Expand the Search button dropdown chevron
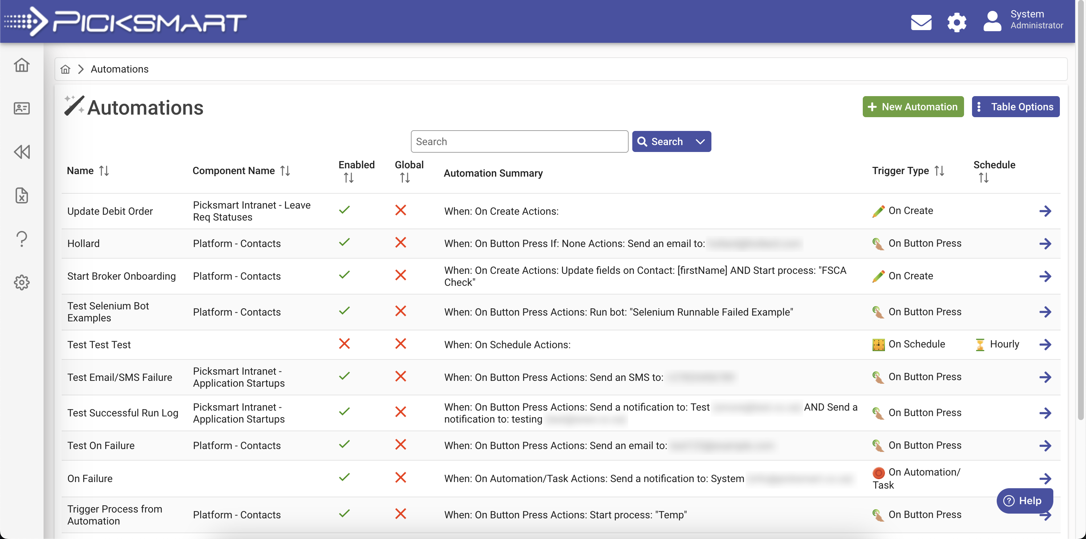1086x539 pixels. tap(700, 141)
